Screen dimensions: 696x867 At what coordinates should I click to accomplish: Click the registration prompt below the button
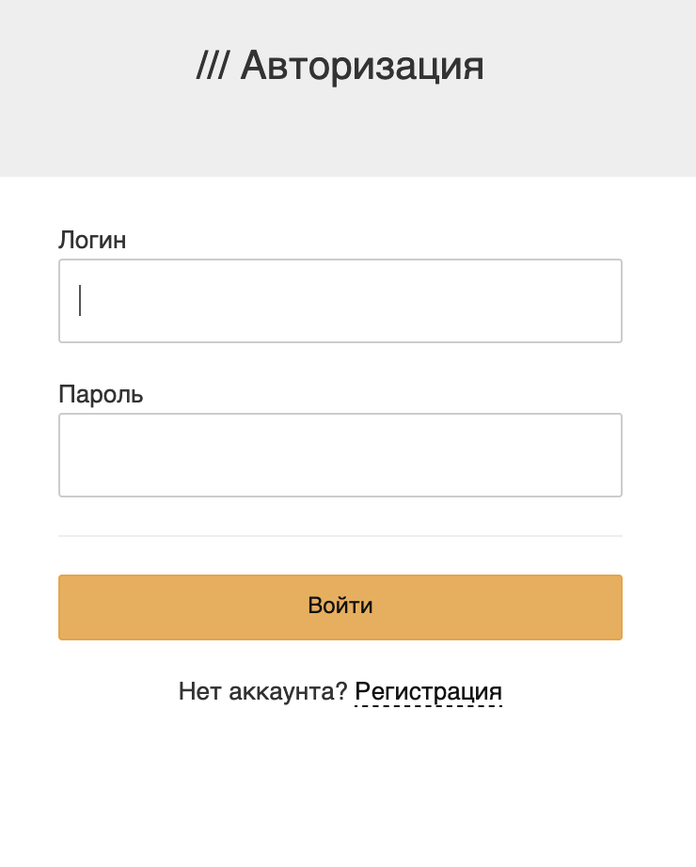pos(340,690)
